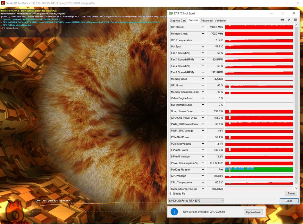Minimize the GPU-Z window

pos(271,13)
